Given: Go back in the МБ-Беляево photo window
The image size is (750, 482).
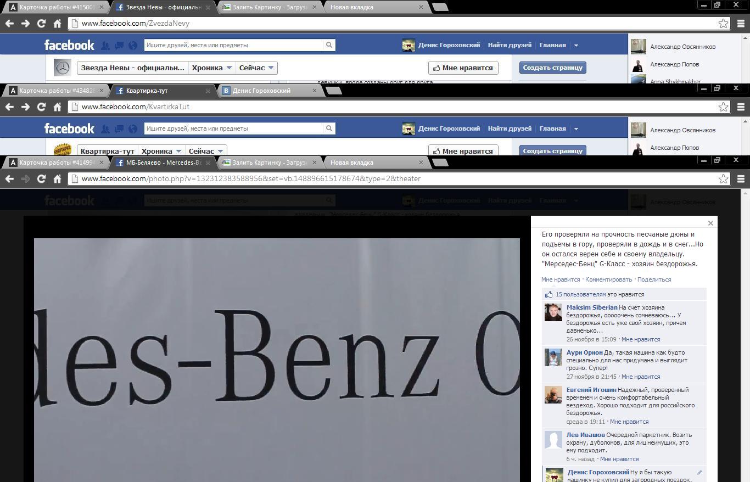Looking at the screenshot, I should click(x=9, y=179).
